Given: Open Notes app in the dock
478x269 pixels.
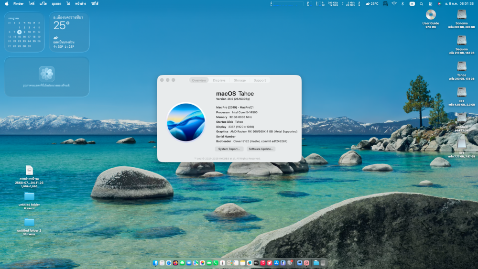Looking at the screenshot, I should coord(243,263).
